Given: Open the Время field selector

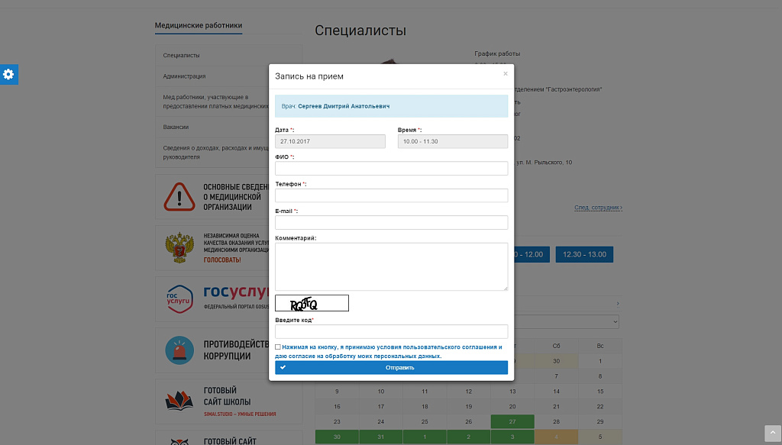Looking at the screenshot, I should click(452, 141).
